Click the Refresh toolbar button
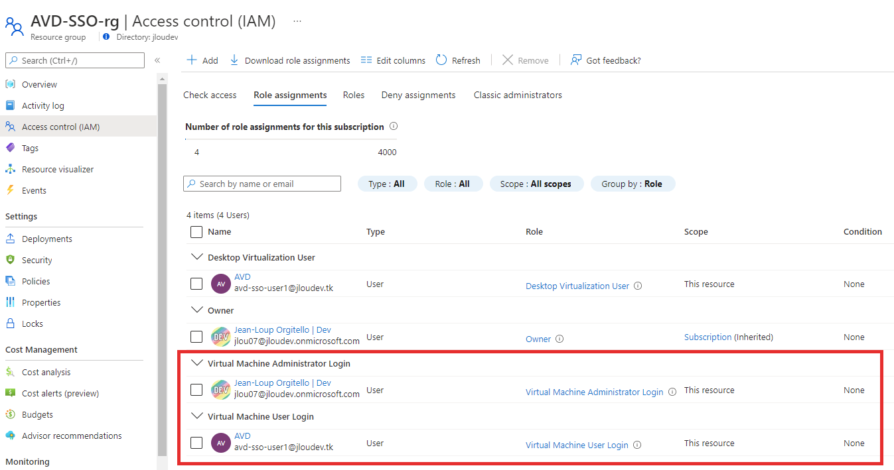This screenshot has height=470, width=894. coord(458,60)
